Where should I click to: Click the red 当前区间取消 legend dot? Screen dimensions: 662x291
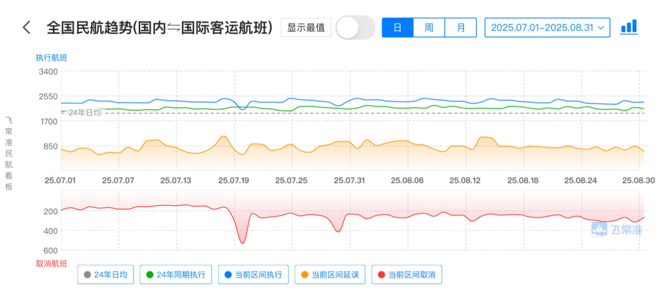381,274
